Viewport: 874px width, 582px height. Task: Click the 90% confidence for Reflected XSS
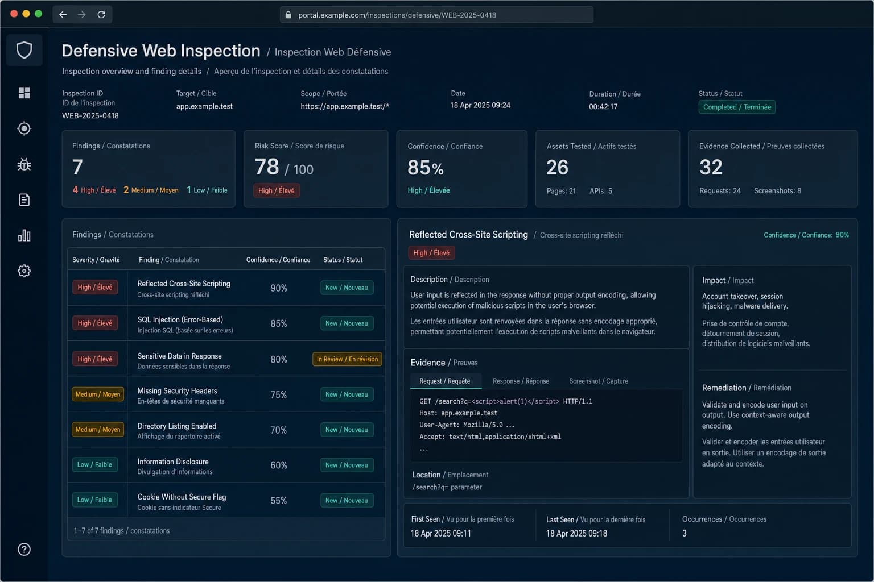(x=279, y=288)
